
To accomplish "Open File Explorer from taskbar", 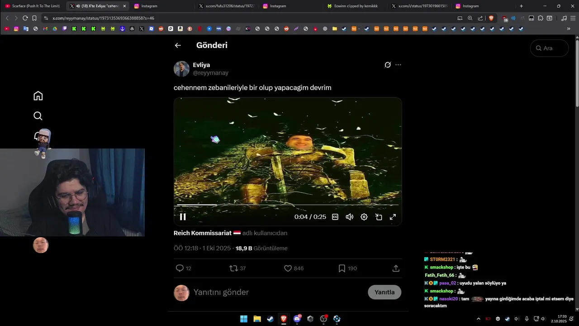I will point(257,319).
